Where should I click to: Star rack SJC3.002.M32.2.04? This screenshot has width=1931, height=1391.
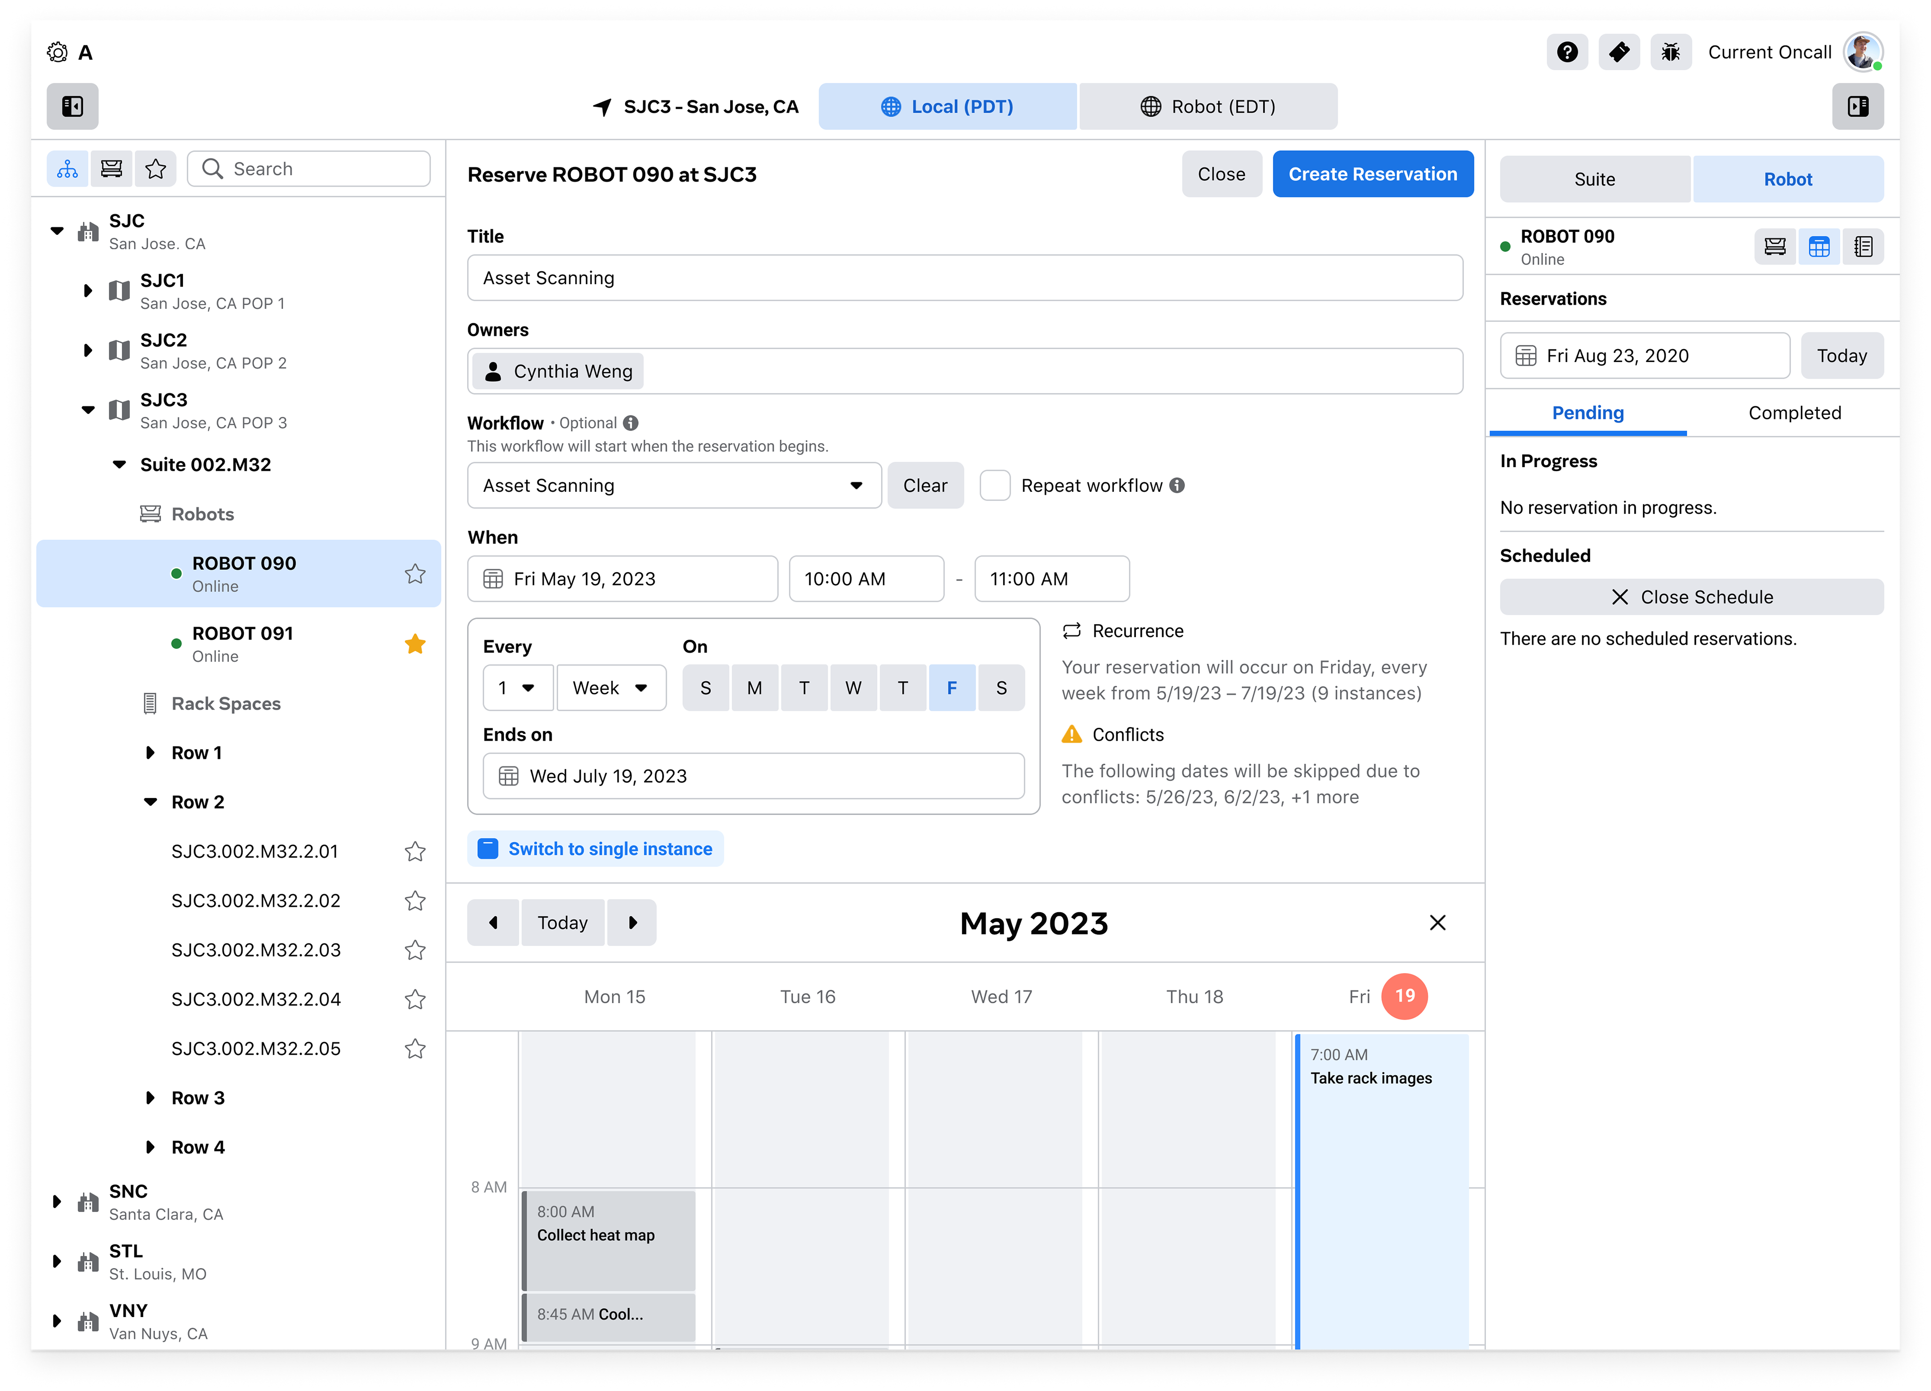pos(415,999)
